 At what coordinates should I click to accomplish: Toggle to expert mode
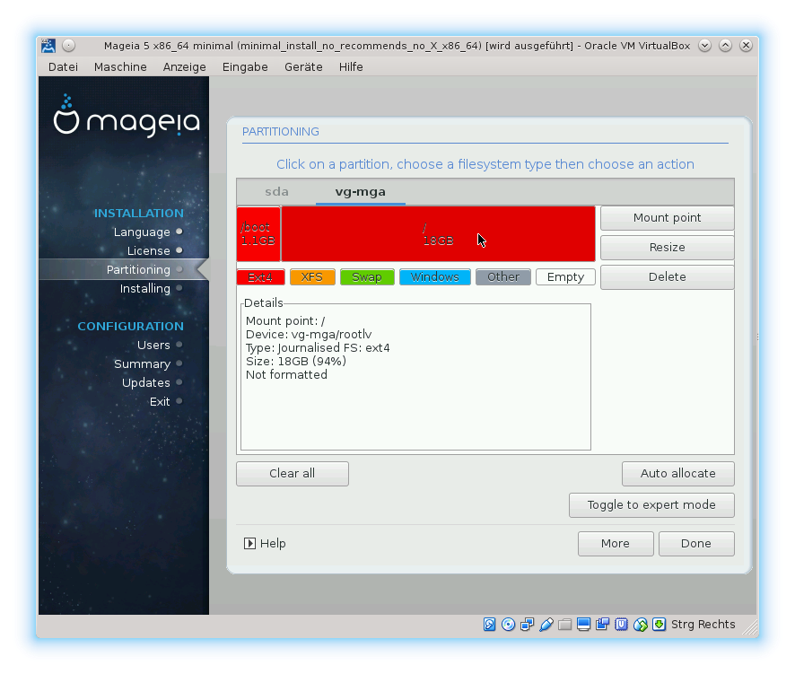coord(651,505)
